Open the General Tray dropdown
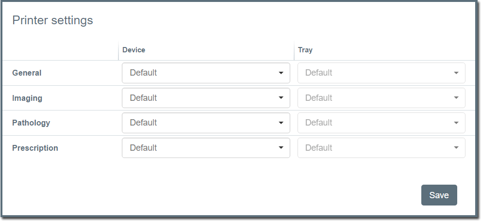The height and width of the screenshot is (221, 481). (x=381, y=73)
